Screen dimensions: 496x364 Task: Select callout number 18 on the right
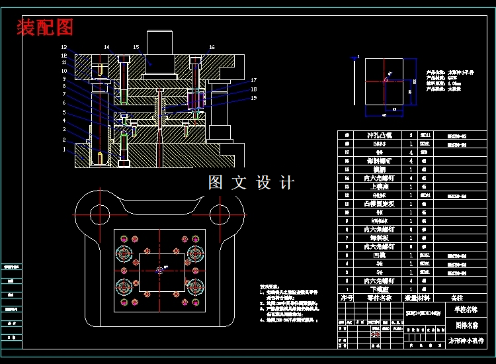[x=254, y=89]
